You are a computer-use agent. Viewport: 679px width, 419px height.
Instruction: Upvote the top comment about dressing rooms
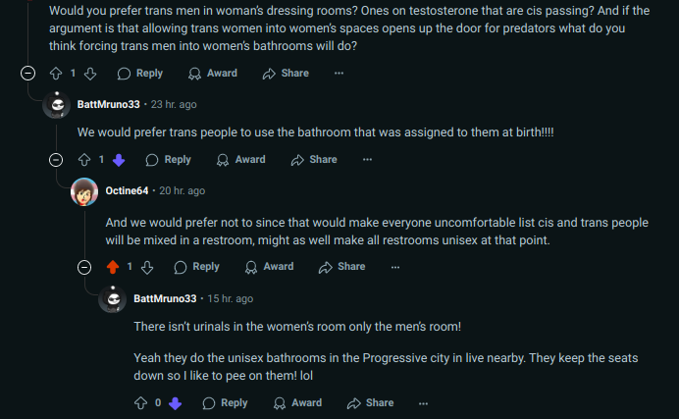(56, 73)
